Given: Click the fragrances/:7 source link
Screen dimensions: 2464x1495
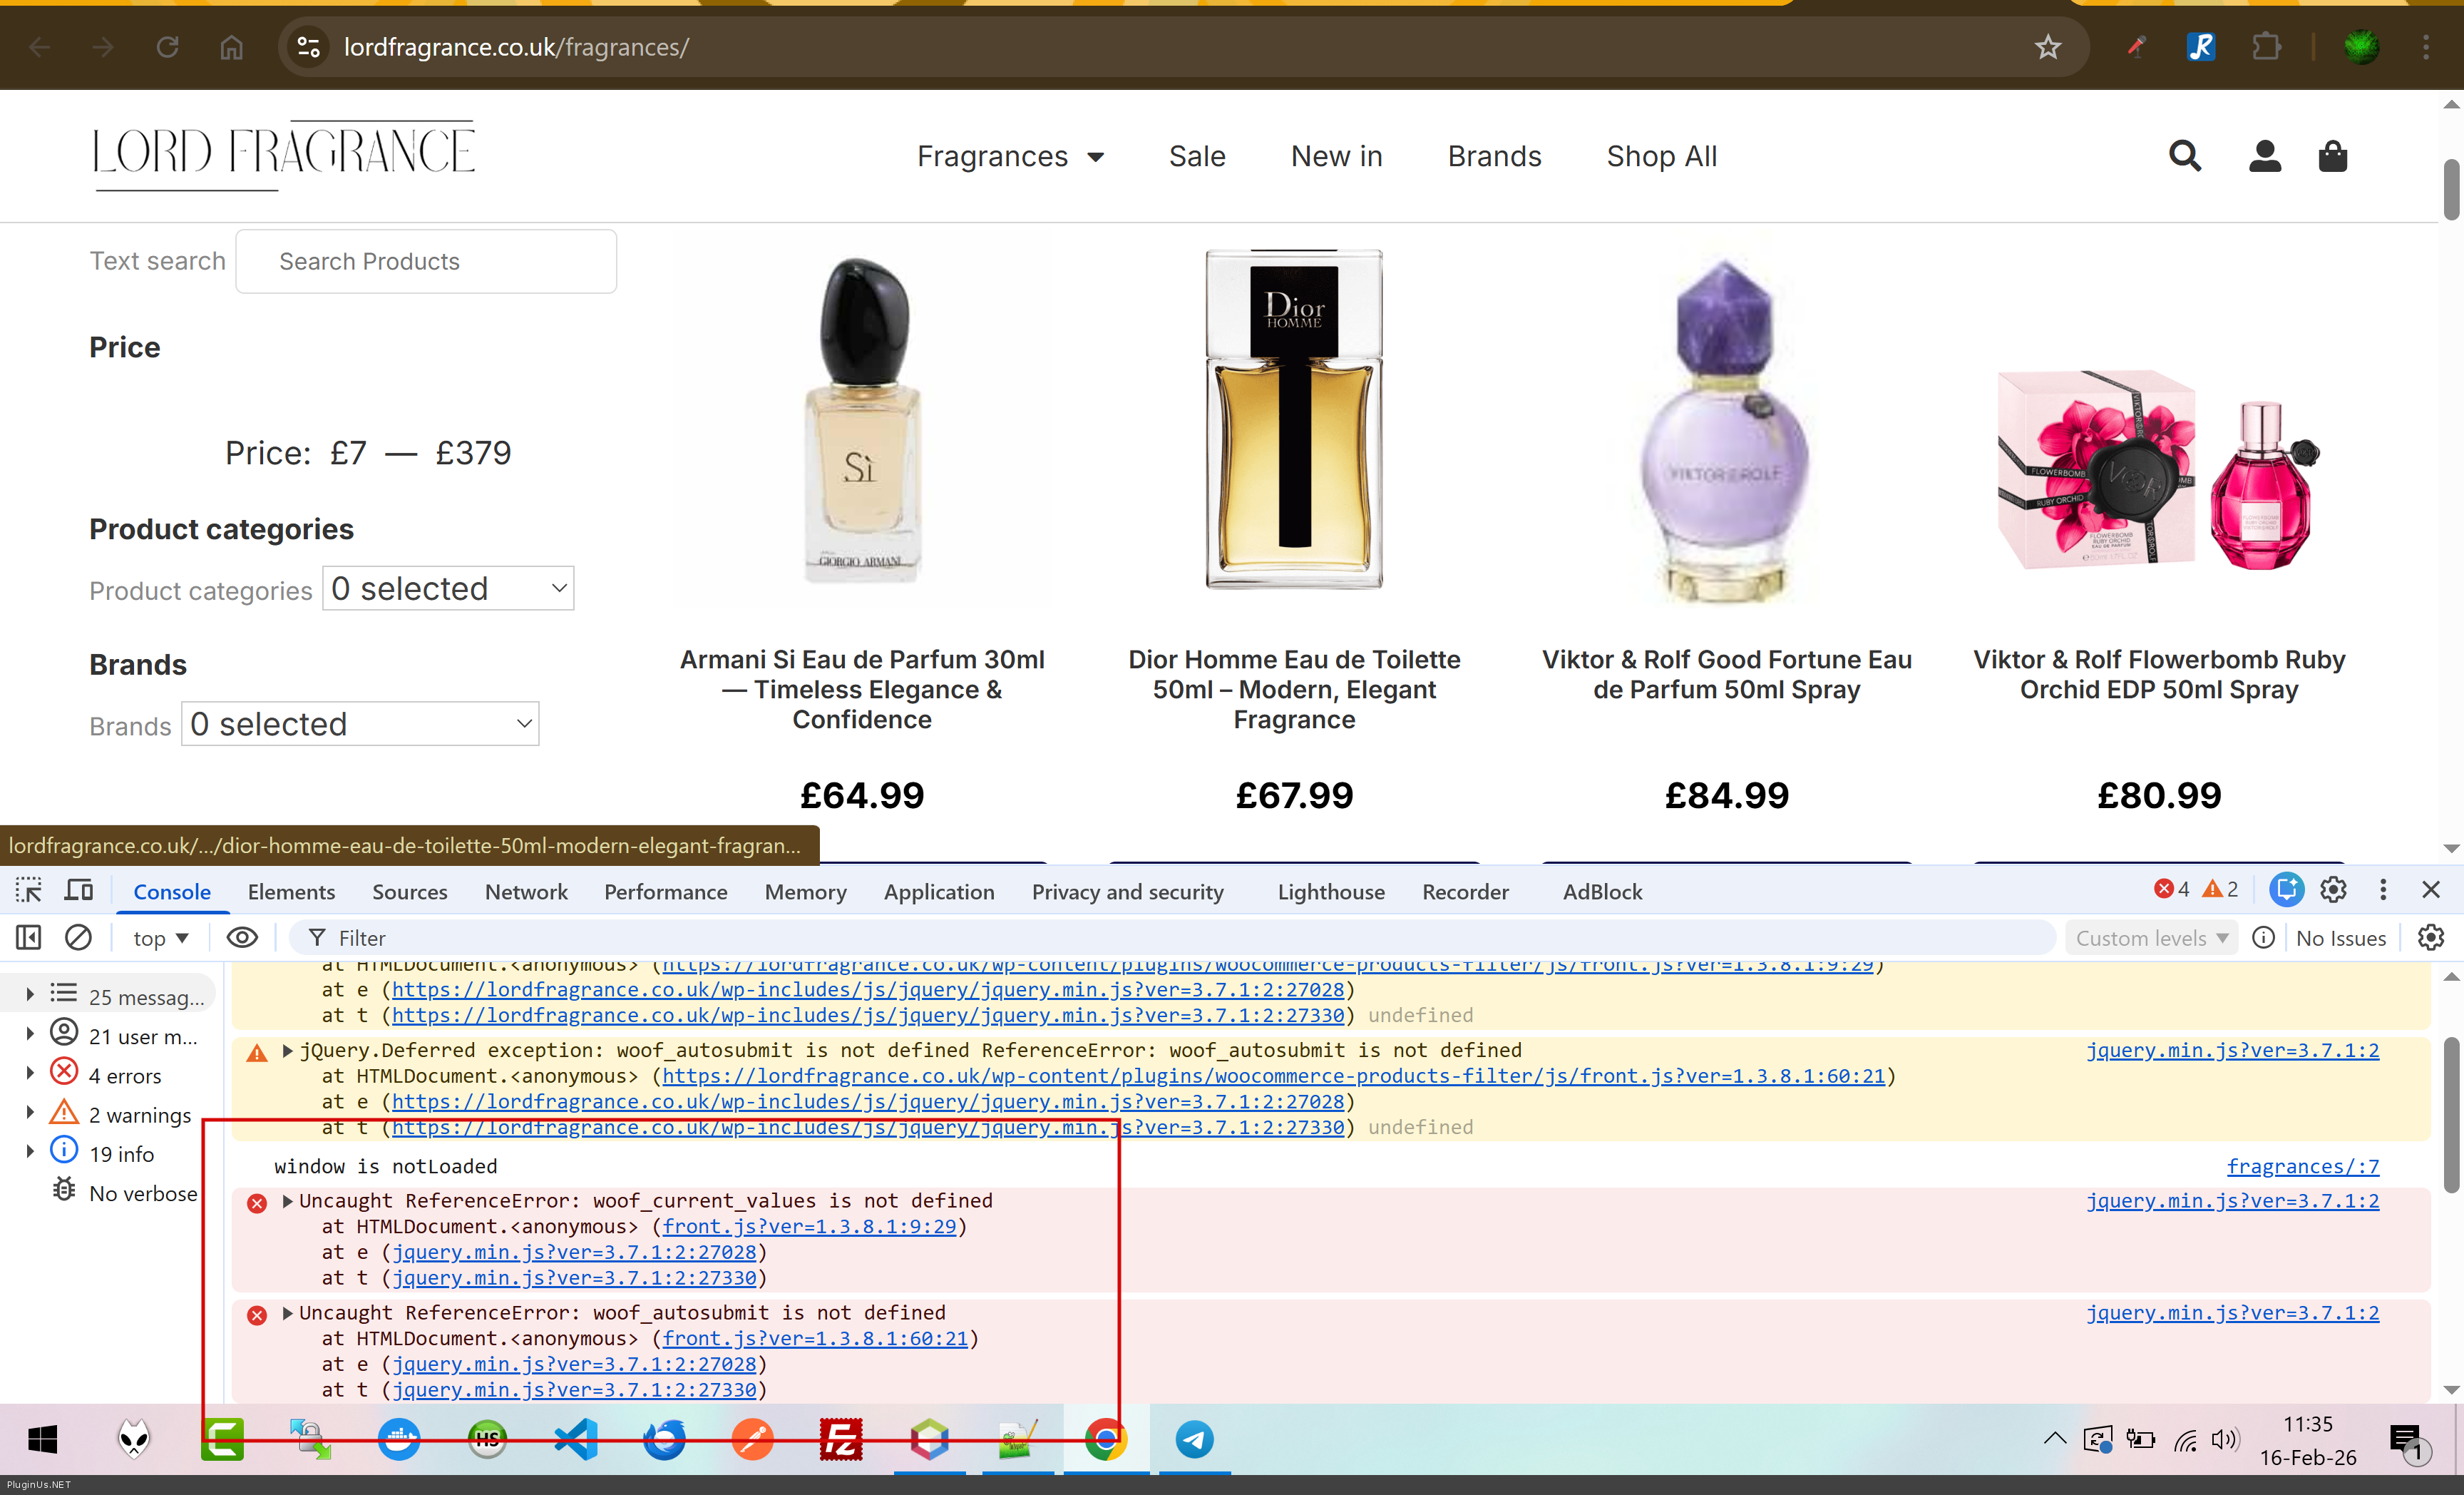Looking at the screenshot, I should tap(2302, 1165).
